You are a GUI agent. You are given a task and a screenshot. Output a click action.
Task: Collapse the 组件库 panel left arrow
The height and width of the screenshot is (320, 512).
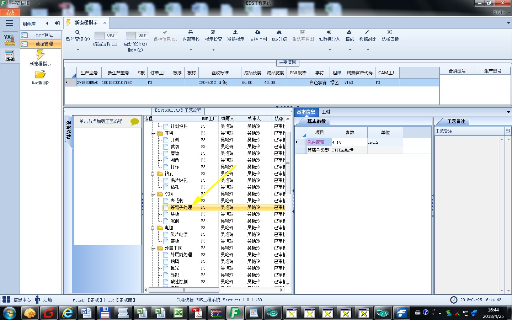[47, 23]
